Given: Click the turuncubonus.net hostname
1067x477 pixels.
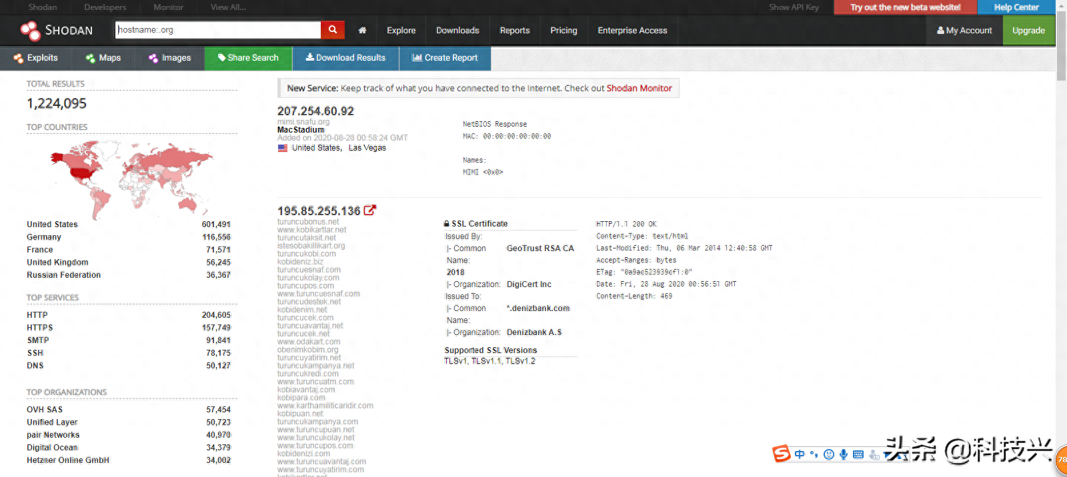Looking at the screenshot, I should [x=308, y=222].
